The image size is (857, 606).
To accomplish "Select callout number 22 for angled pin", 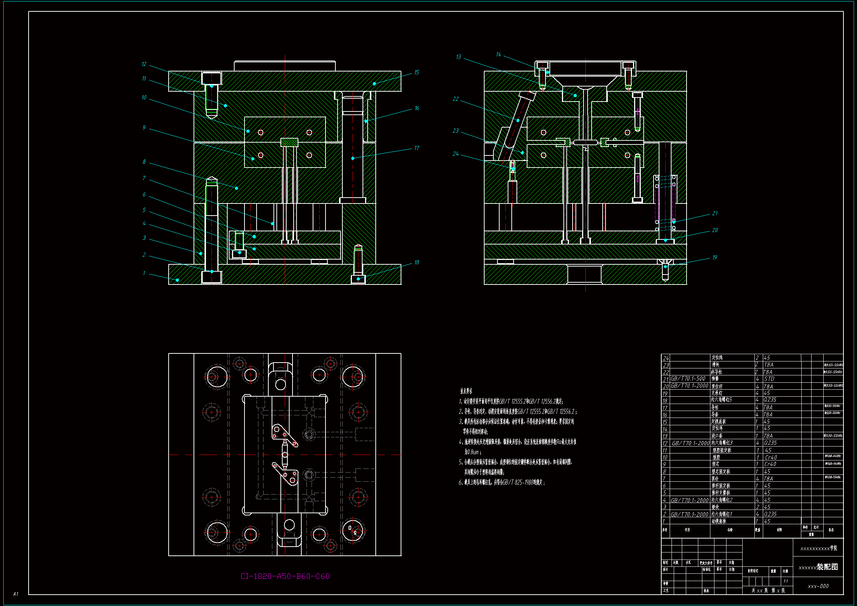I will point(455,99).
